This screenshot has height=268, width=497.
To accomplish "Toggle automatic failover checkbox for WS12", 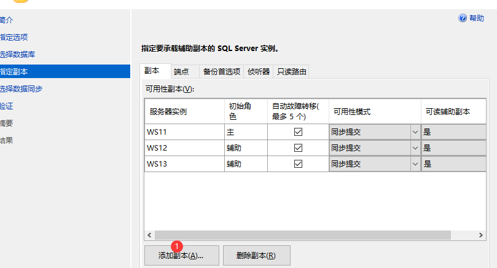I will pyautogui.click(x=299, y=148).
